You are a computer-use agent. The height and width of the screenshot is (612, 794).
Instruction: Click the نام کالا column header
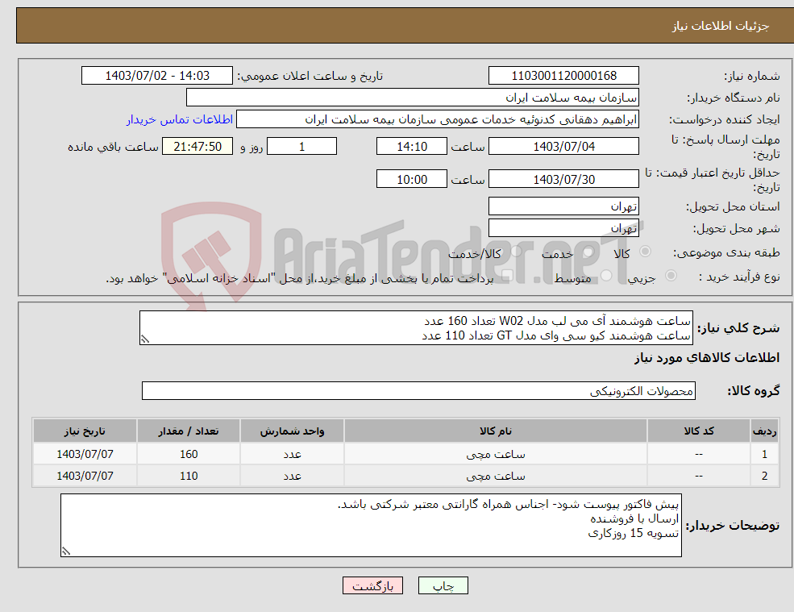495,431
